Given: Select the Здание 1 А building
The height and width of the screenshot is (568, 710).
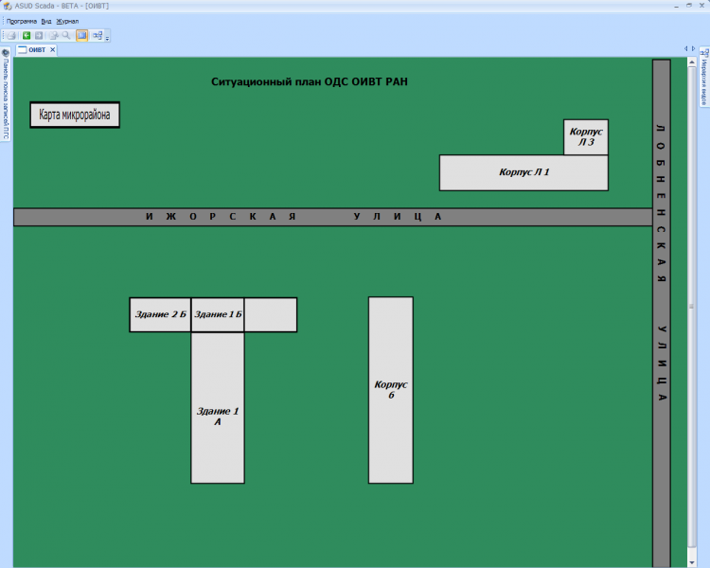Looking at the screenshot, I should [217, 417].
